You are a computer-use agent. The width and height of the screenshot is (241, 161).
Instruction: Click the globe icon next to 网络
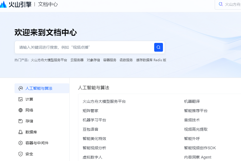click(x=20, y=110)
